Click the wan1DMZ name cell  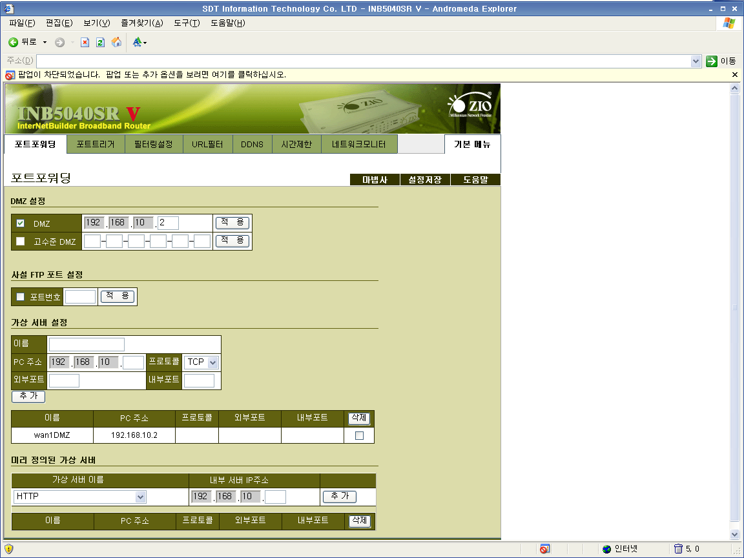pos(52,435)
